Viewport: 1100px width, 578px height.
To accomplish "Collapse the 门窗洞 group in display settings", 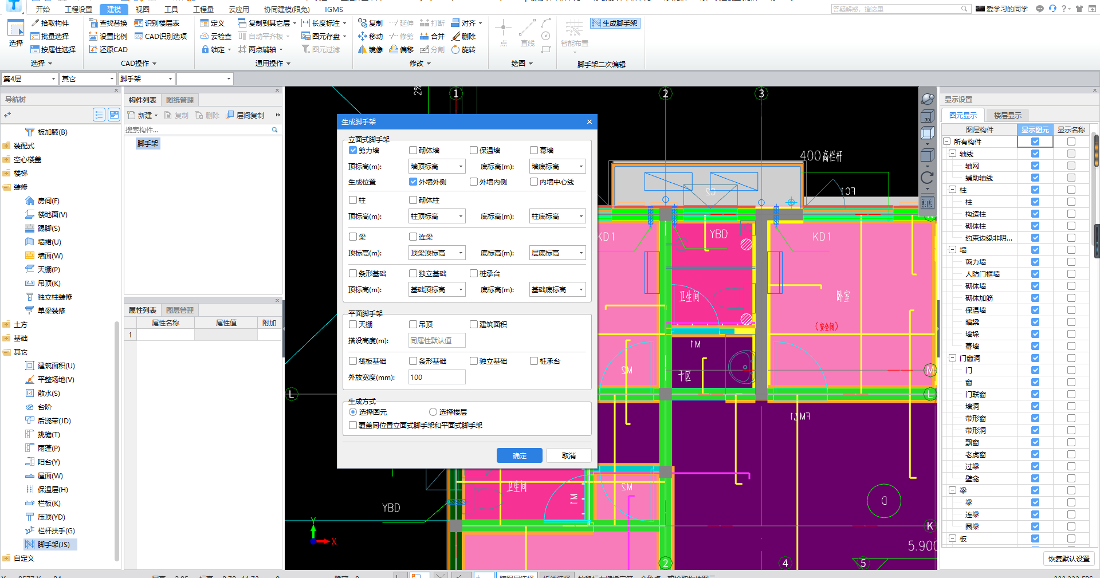I will 952,358.
